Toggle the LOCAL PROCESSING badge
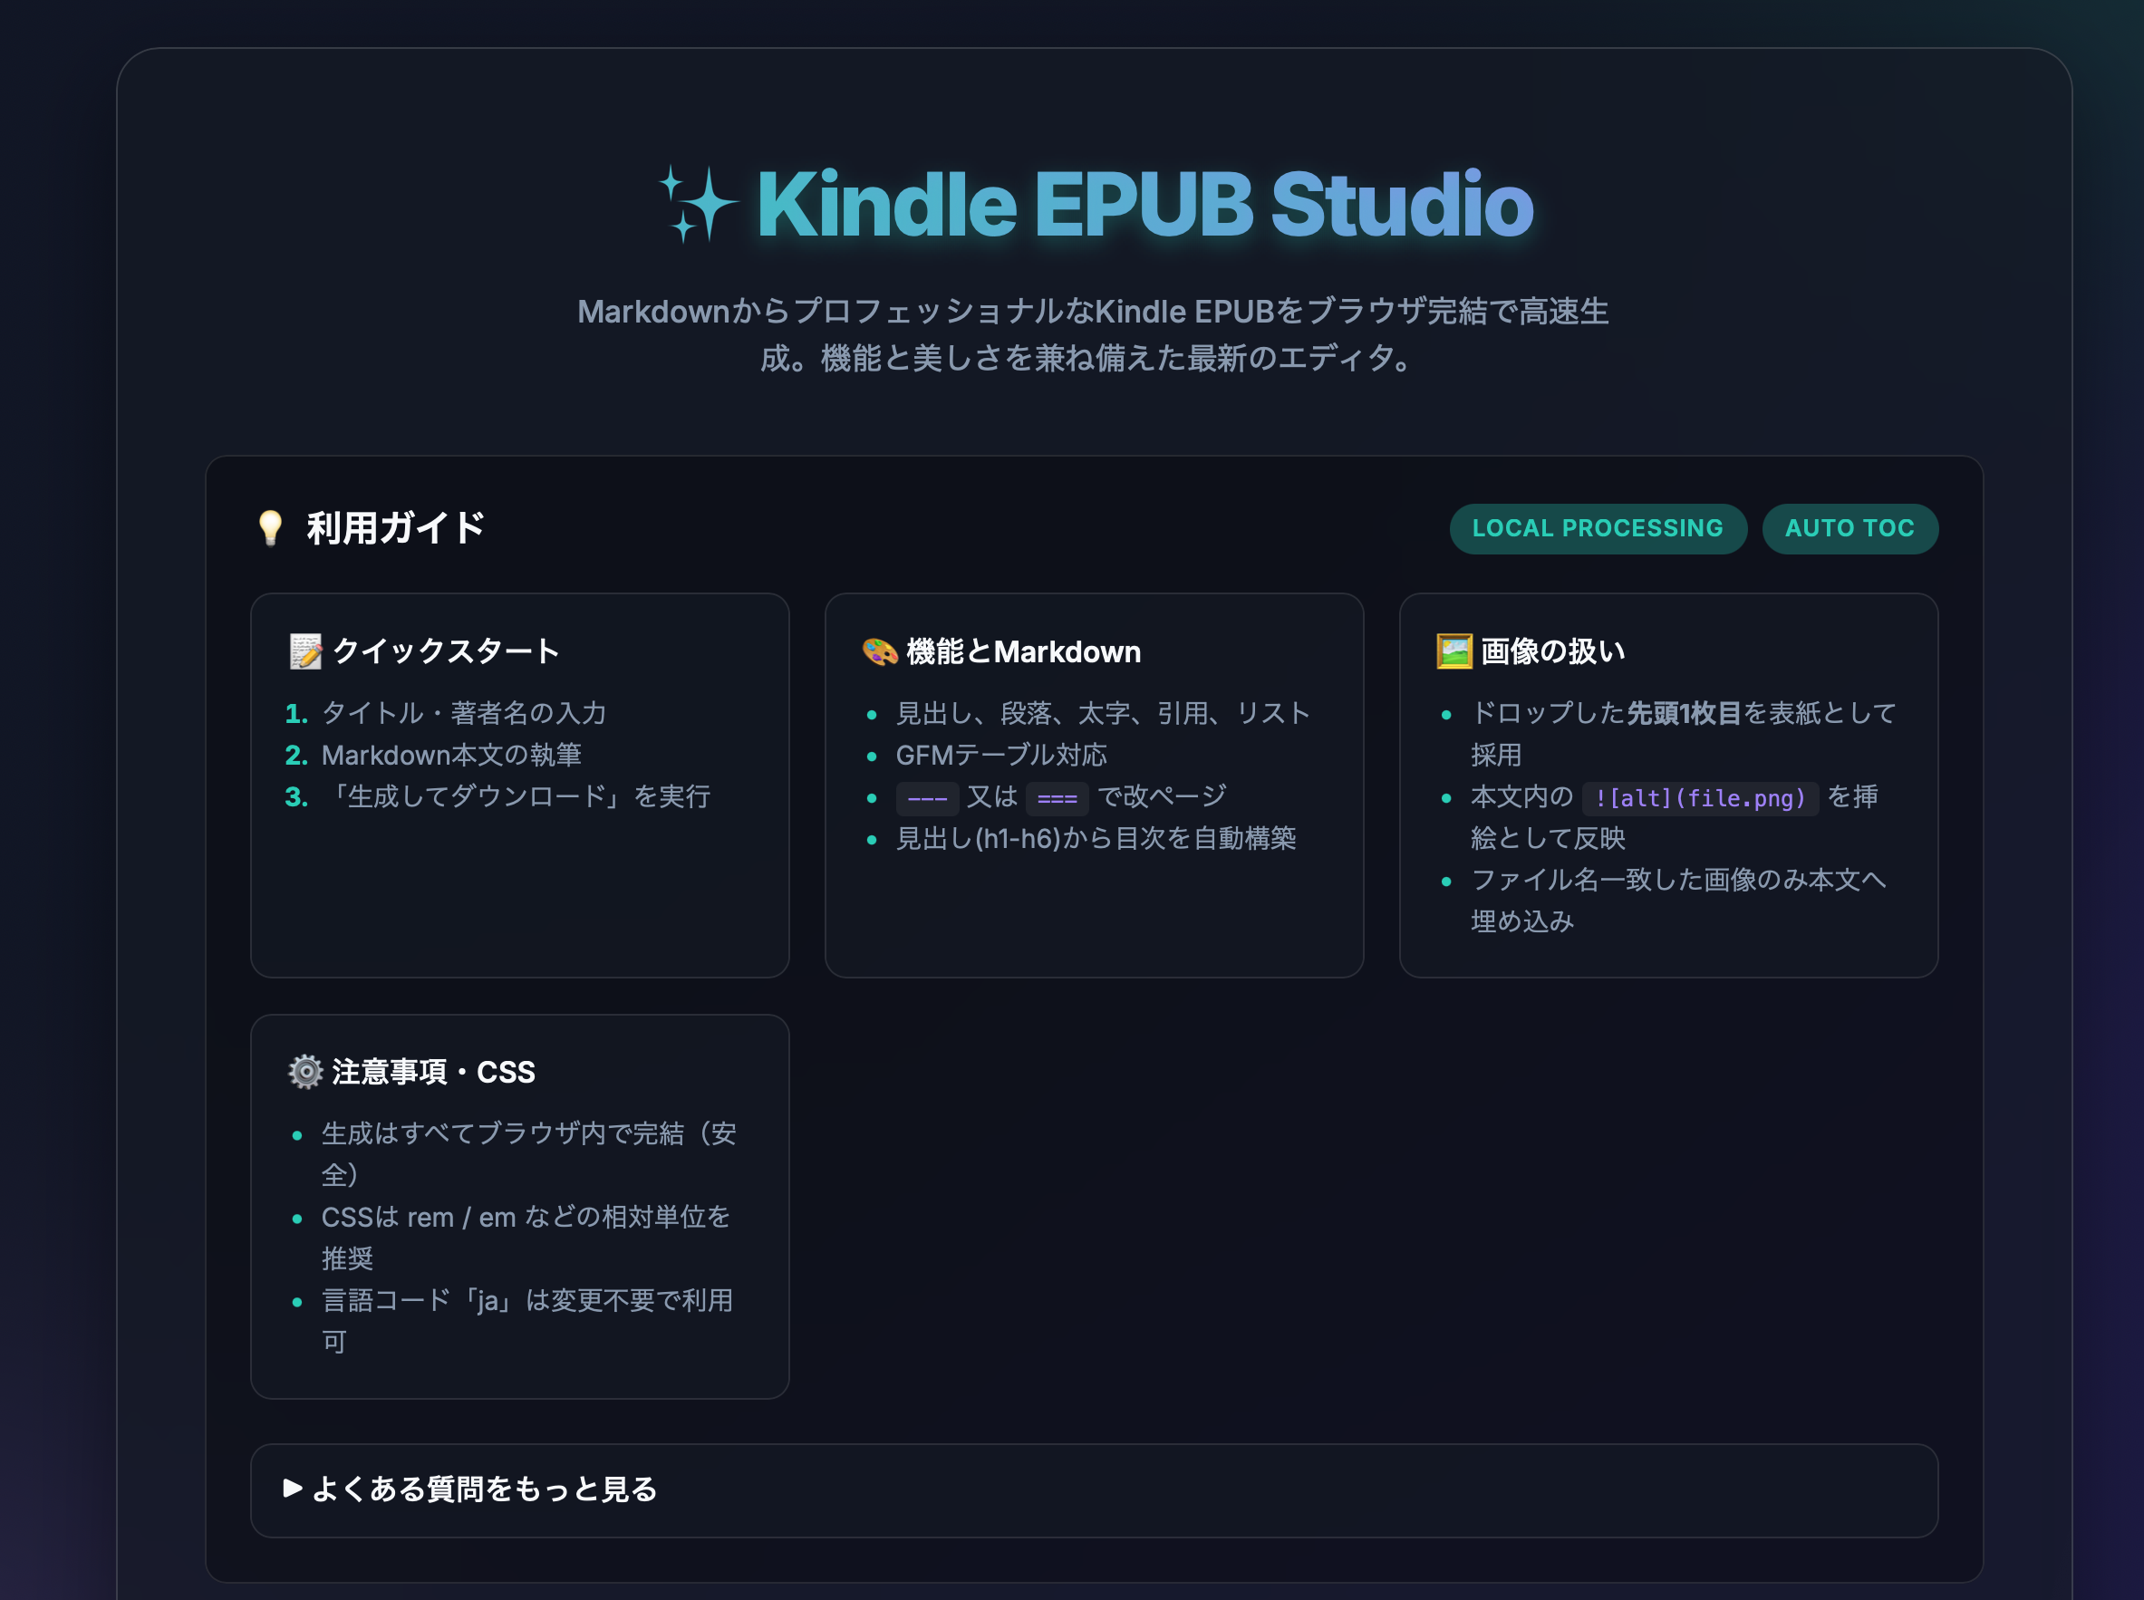 tap(1597, 528)
